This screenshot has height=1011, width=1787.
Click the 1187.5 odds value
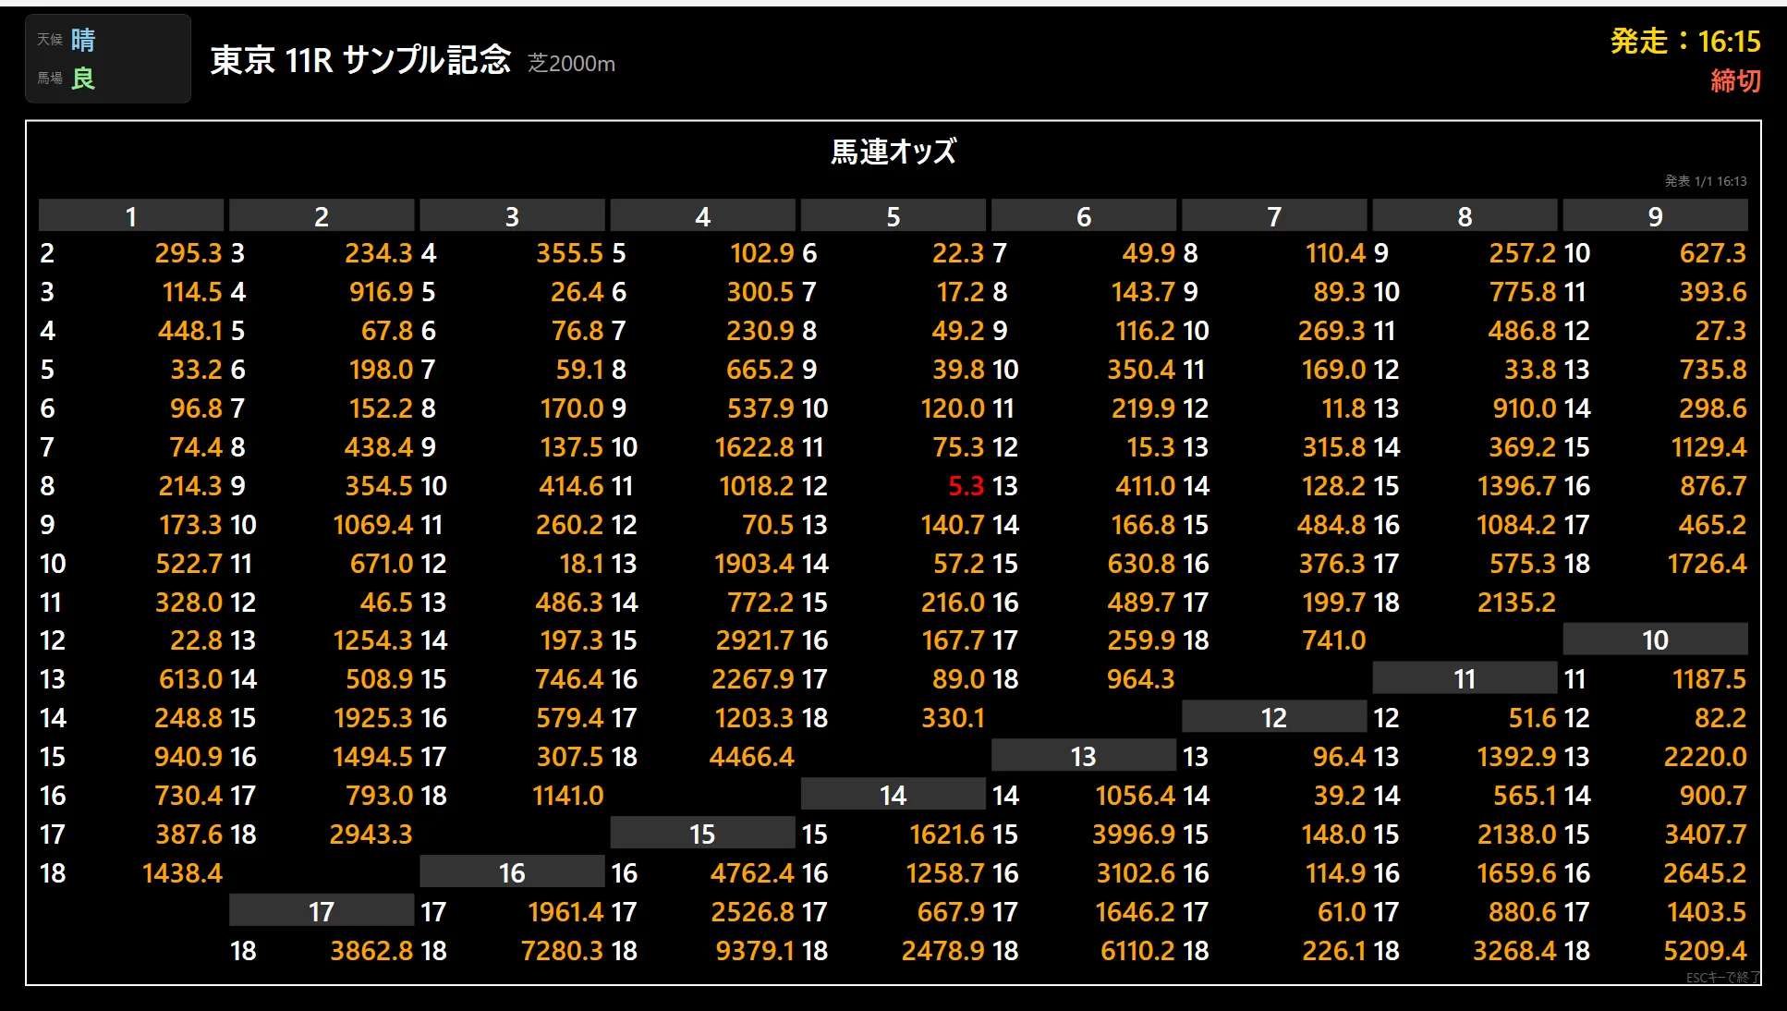(x=1709, y=678)
